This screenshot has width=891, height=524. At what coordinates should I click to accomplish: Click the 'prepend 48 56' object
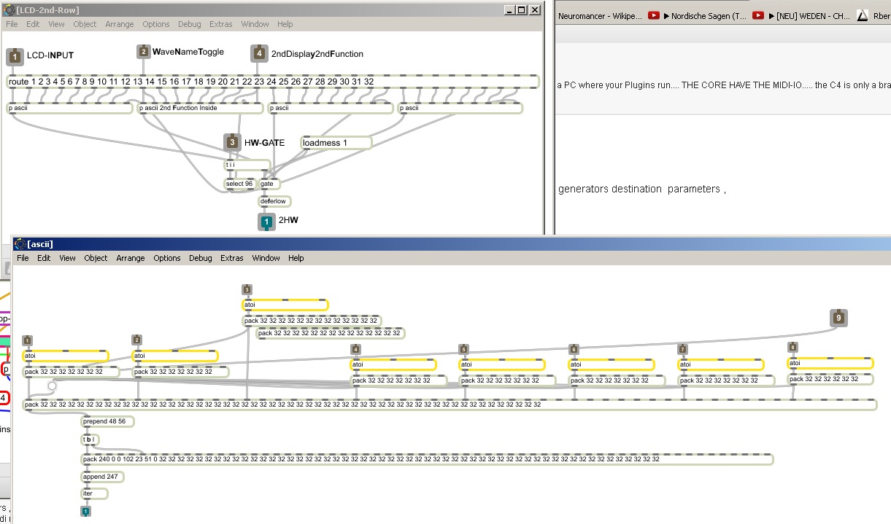(107, 421)
